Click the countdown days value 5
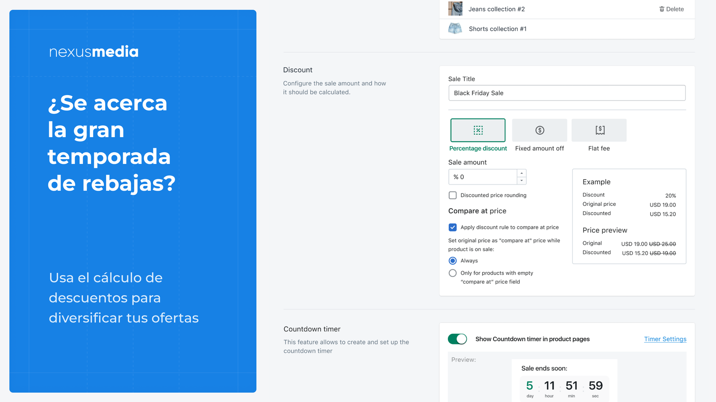 530,385
